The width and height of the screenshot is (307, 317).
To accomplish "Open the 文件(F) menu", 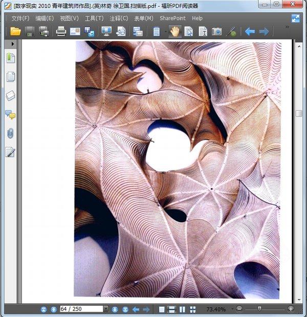I will point(20,18).
